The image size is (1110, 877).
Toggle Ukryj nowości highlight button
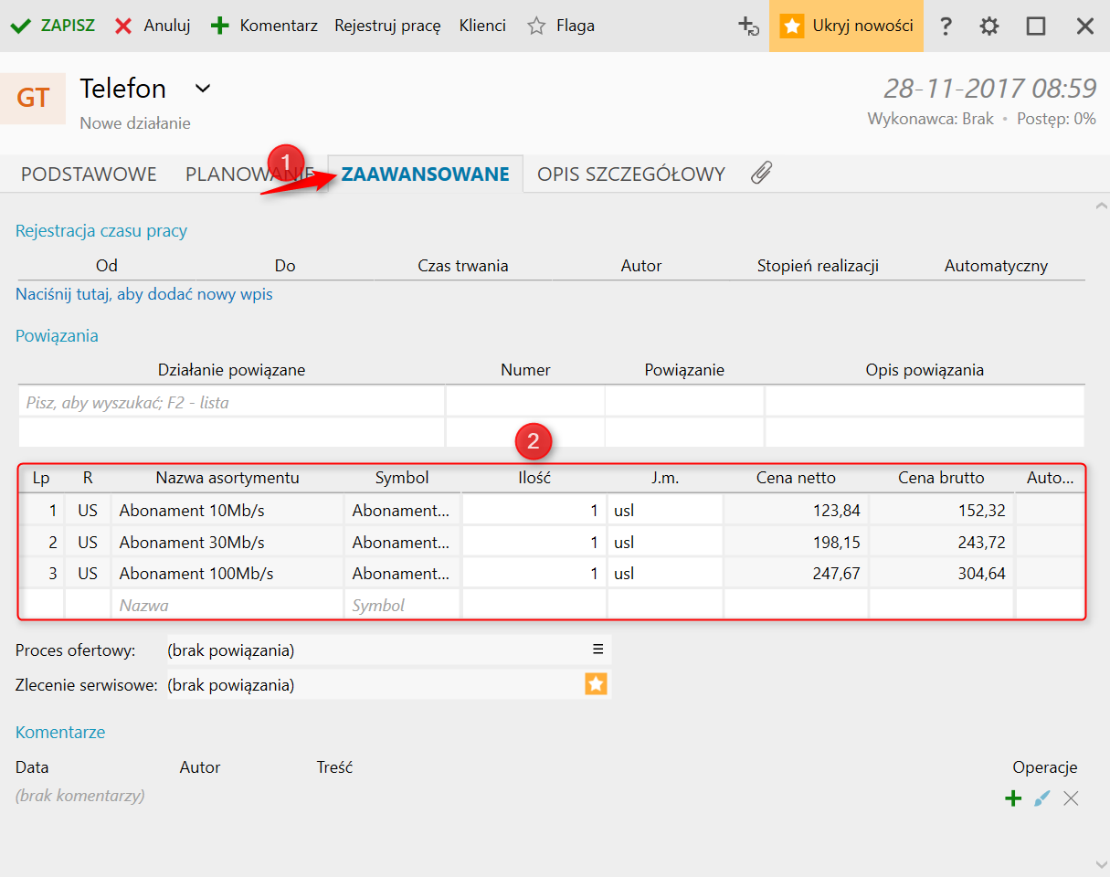click(846, 26)
